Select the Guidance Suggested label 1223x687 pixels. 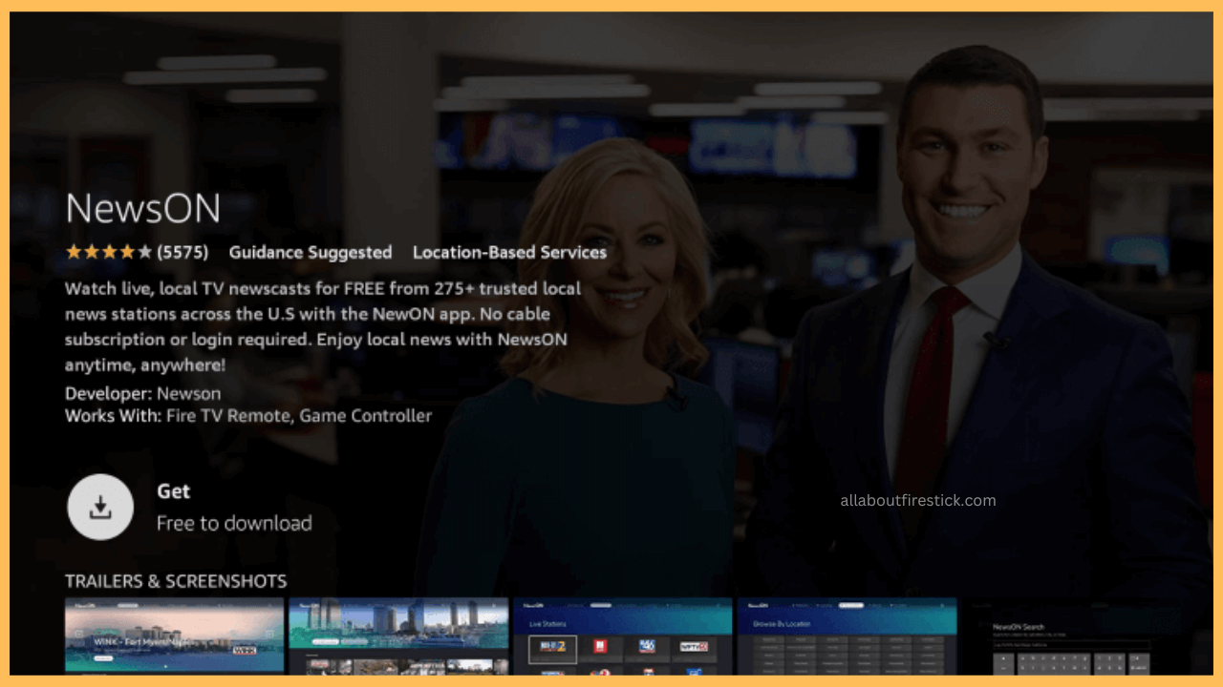click(311, 253)
